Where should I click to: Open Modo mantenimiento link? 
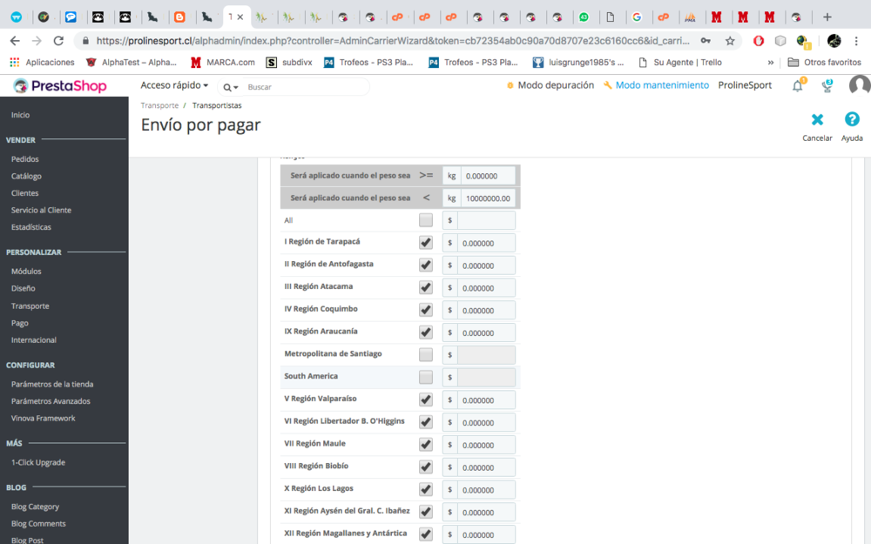click(x=656, y=85)
